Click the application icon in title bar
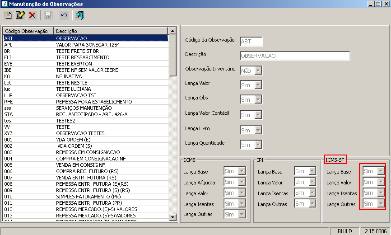 click(x=5, y=4)
